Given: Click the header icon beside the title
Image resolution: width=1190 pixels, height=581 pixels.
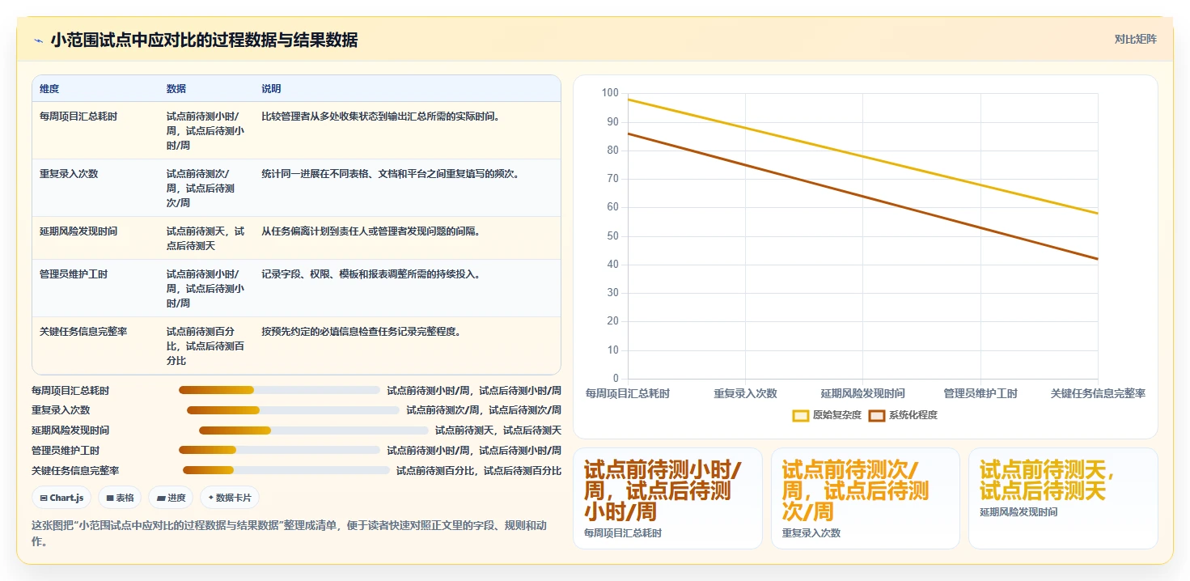Looking at the screenshot, I should (39, 40).
